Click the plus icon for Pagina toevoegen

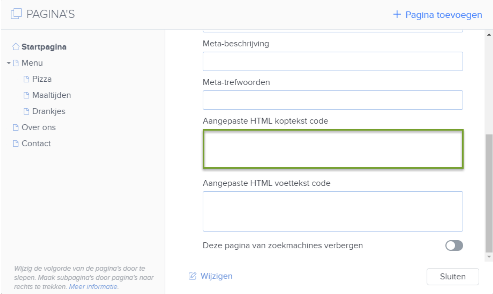coord(397,14)
